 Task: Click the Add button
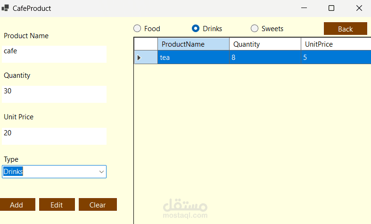(17, 205)
